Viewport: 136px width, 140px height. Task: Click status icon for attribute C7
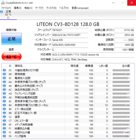pyautogui.click(x=4, y=121)
